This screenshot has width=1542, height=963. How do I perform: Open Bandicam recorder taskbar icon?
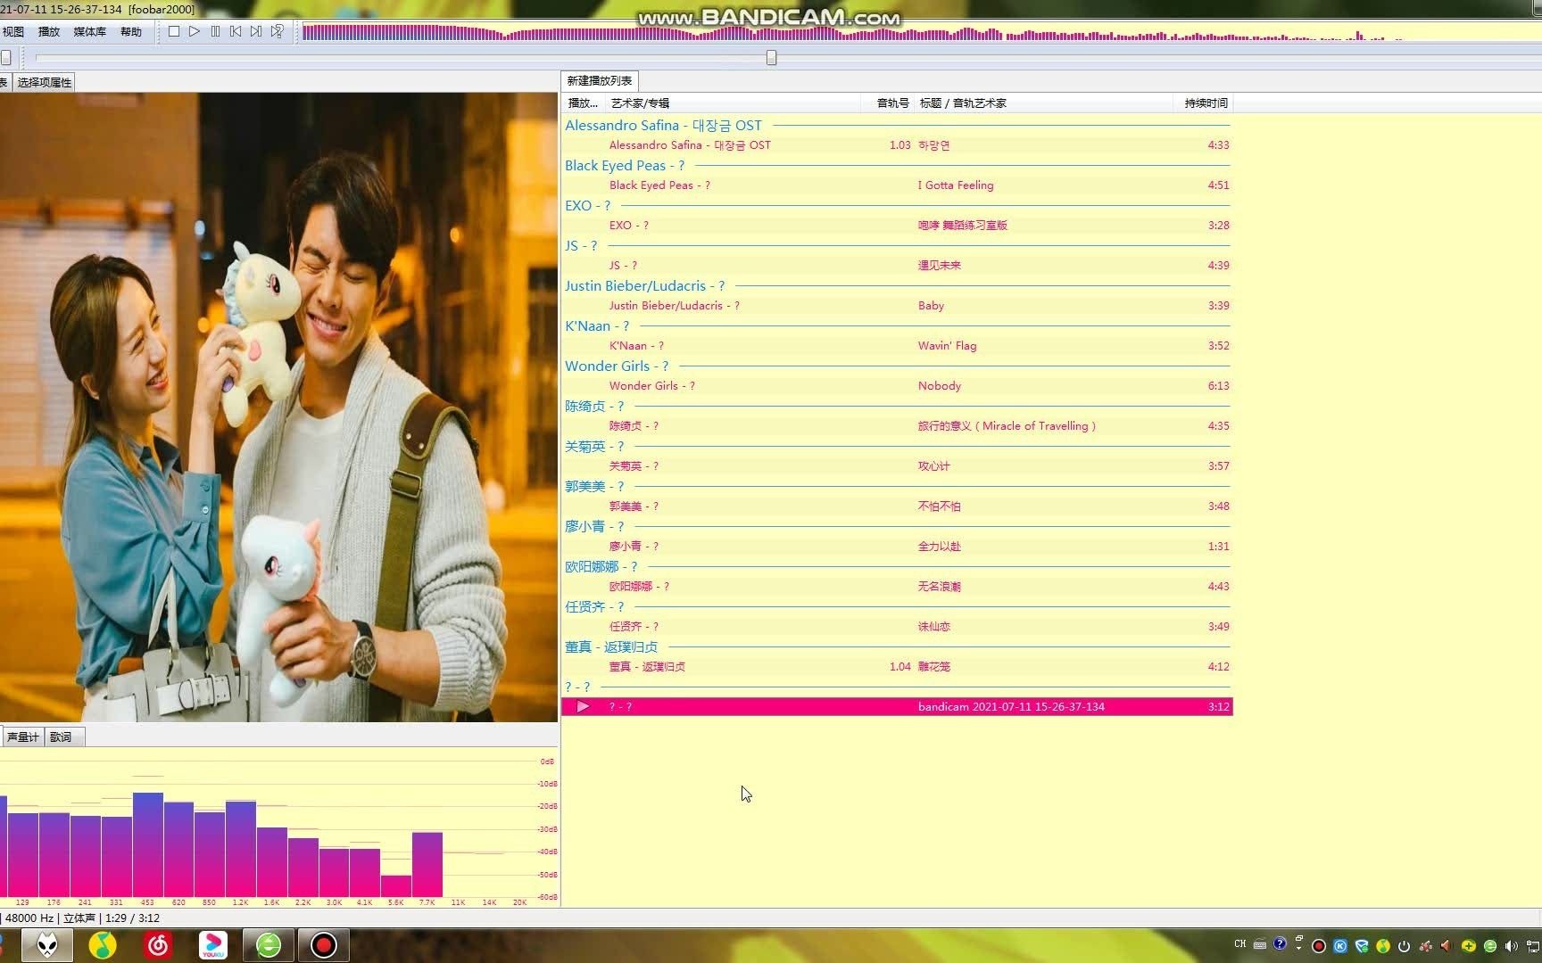coord(324,945)
